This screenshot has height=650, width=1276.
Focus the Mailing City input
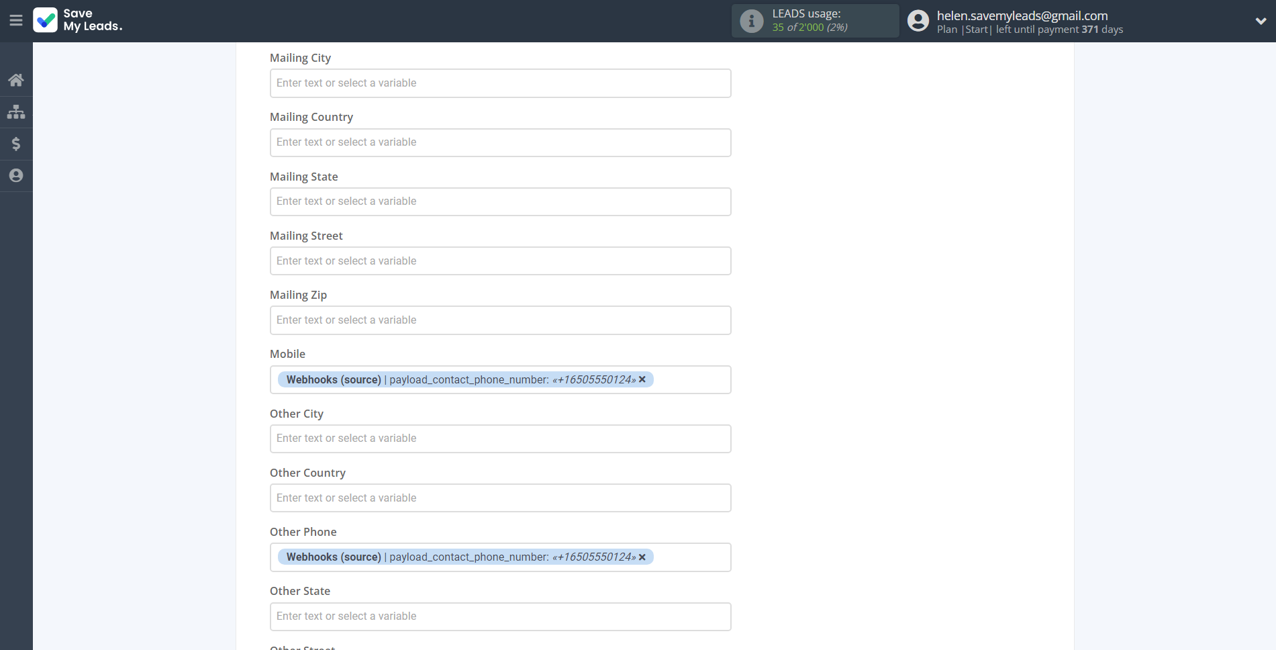(x=501, y=83)
